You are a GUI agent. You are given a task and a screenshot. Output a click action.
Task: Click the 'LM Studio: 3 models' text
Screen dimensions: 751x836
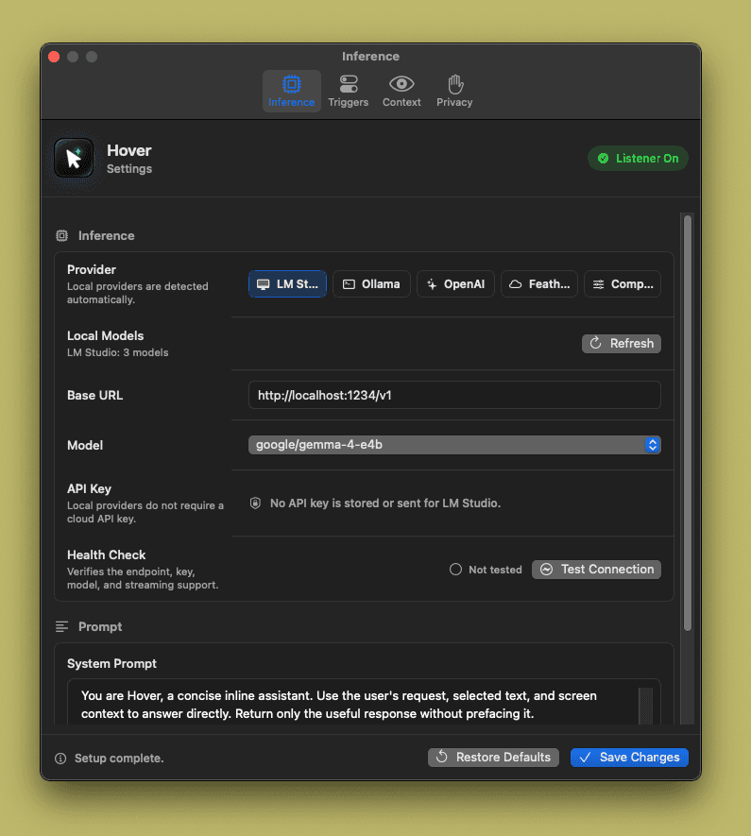pyautogui.click(x=118, y=352)
